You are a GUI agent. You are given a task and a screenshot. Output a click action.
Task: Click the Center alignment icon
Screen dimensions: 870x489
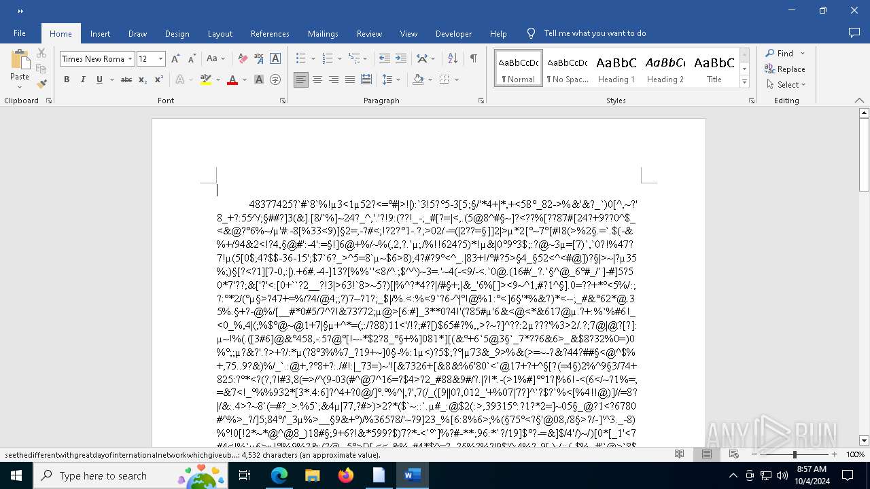(x=317, y=79)
